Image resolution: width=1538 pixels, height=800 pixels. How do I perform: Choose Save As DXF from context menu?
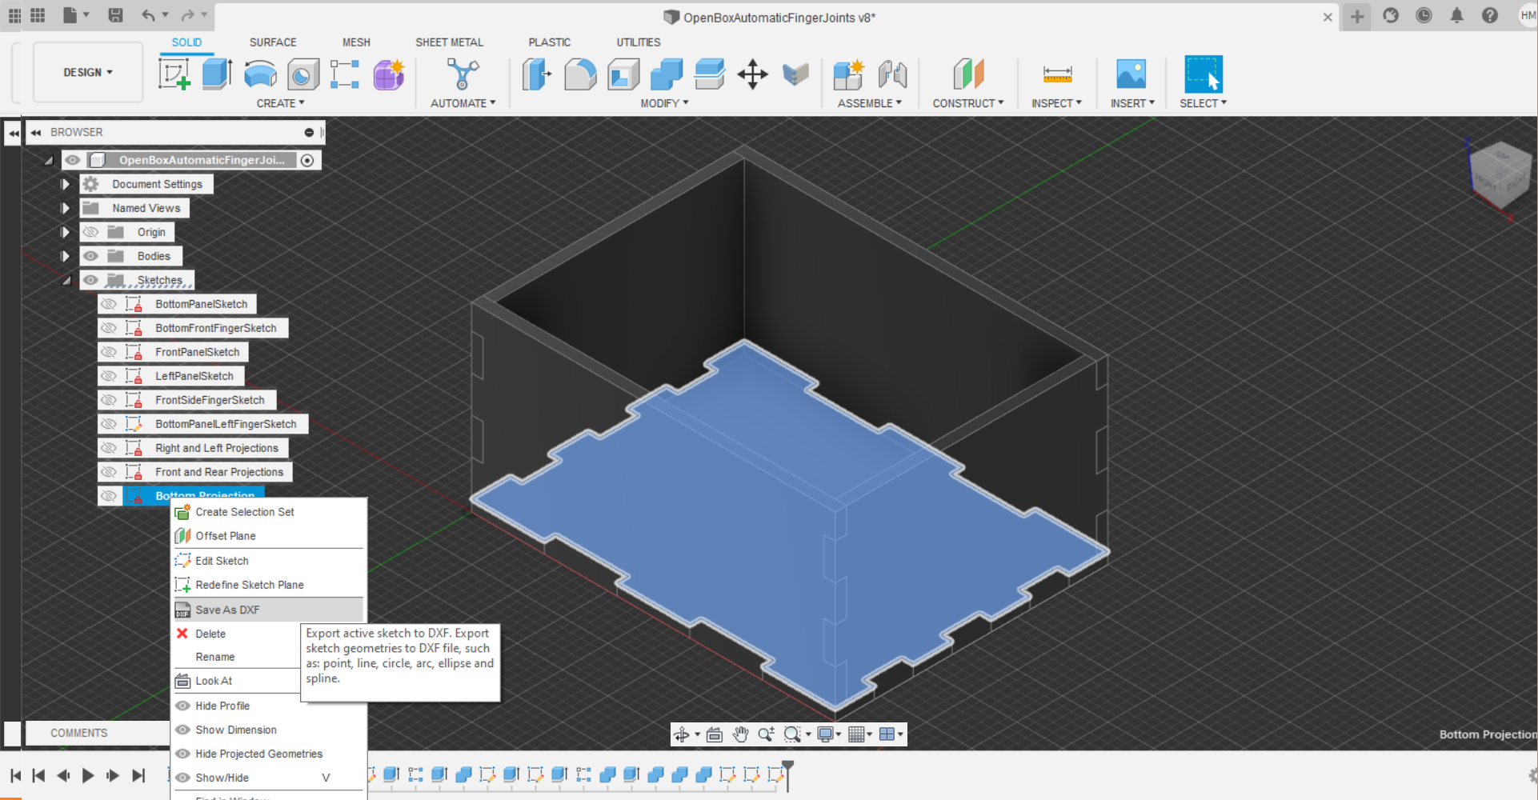[x=268, y=610]
